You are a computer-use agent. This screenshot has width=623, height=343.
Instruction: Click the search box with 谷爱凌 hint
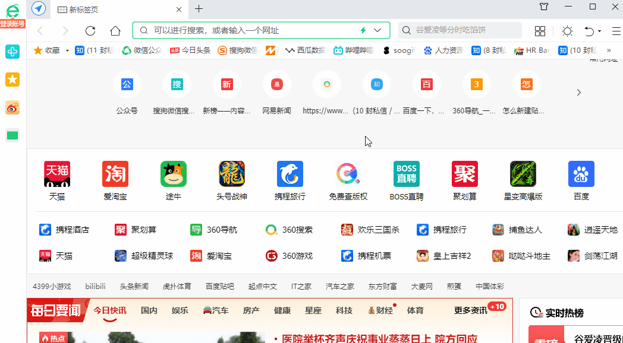point(460,30)
